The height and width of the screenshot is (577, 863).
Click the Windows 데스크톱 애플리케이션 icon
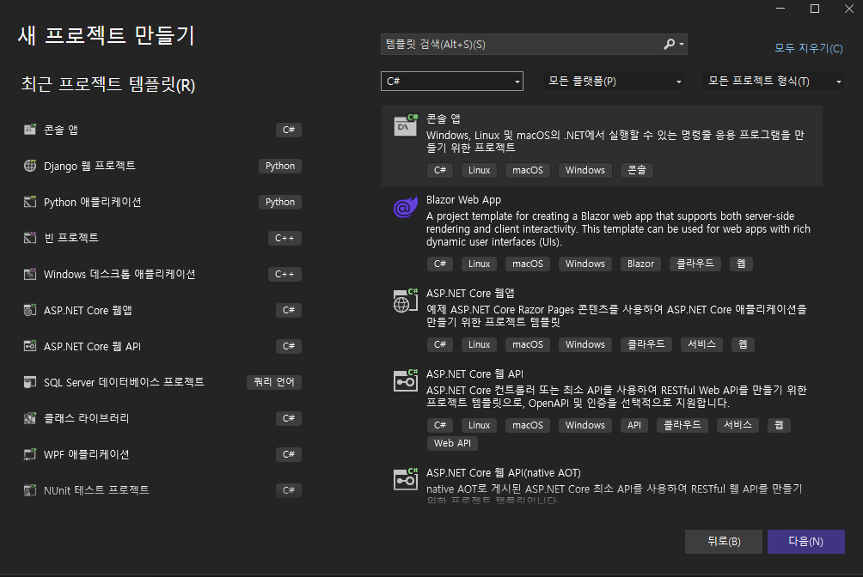tap(30, 274)
